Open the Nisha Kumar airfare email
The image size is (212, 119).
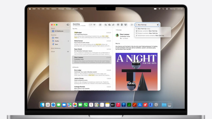point(92,43)
